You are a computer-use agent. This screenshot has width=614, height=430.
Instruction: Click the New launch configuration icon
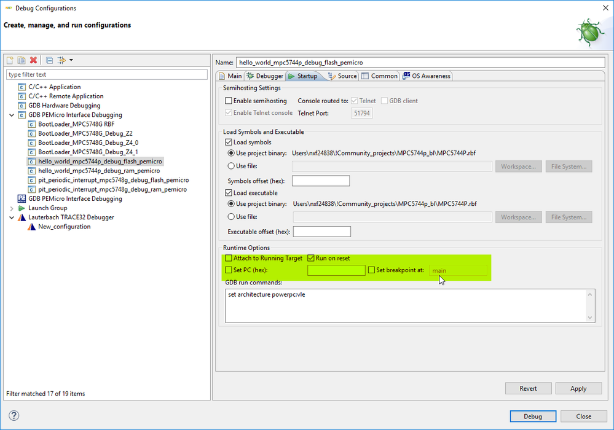tap(10, 60)
